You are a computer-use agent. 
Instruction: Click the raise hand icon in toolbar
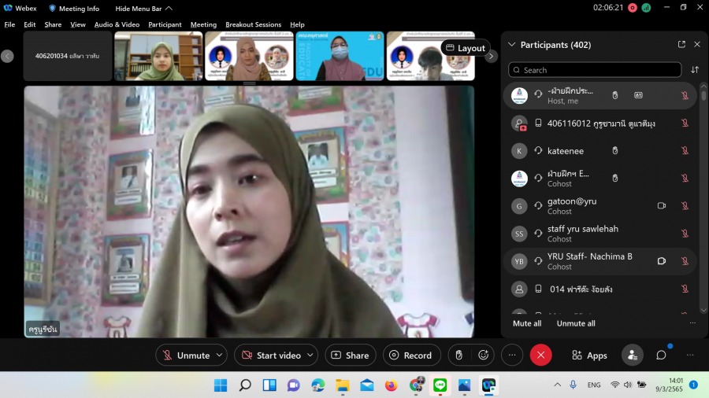(458, 356)
